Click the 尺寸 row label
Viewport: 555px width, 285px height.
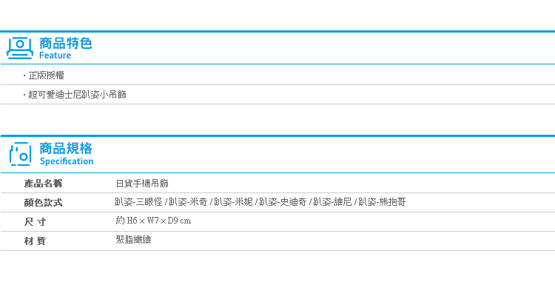[35, 222]
